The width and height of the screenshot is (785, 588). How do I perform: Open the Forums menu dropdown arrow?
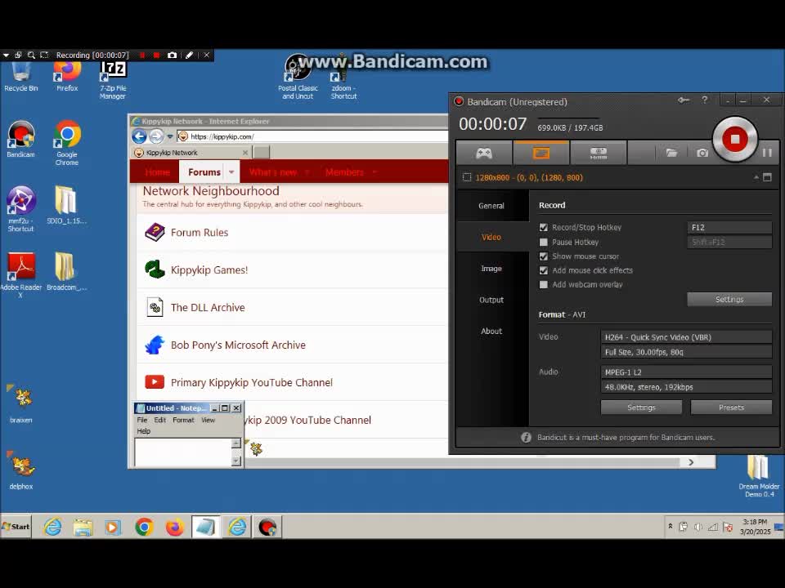231,172
